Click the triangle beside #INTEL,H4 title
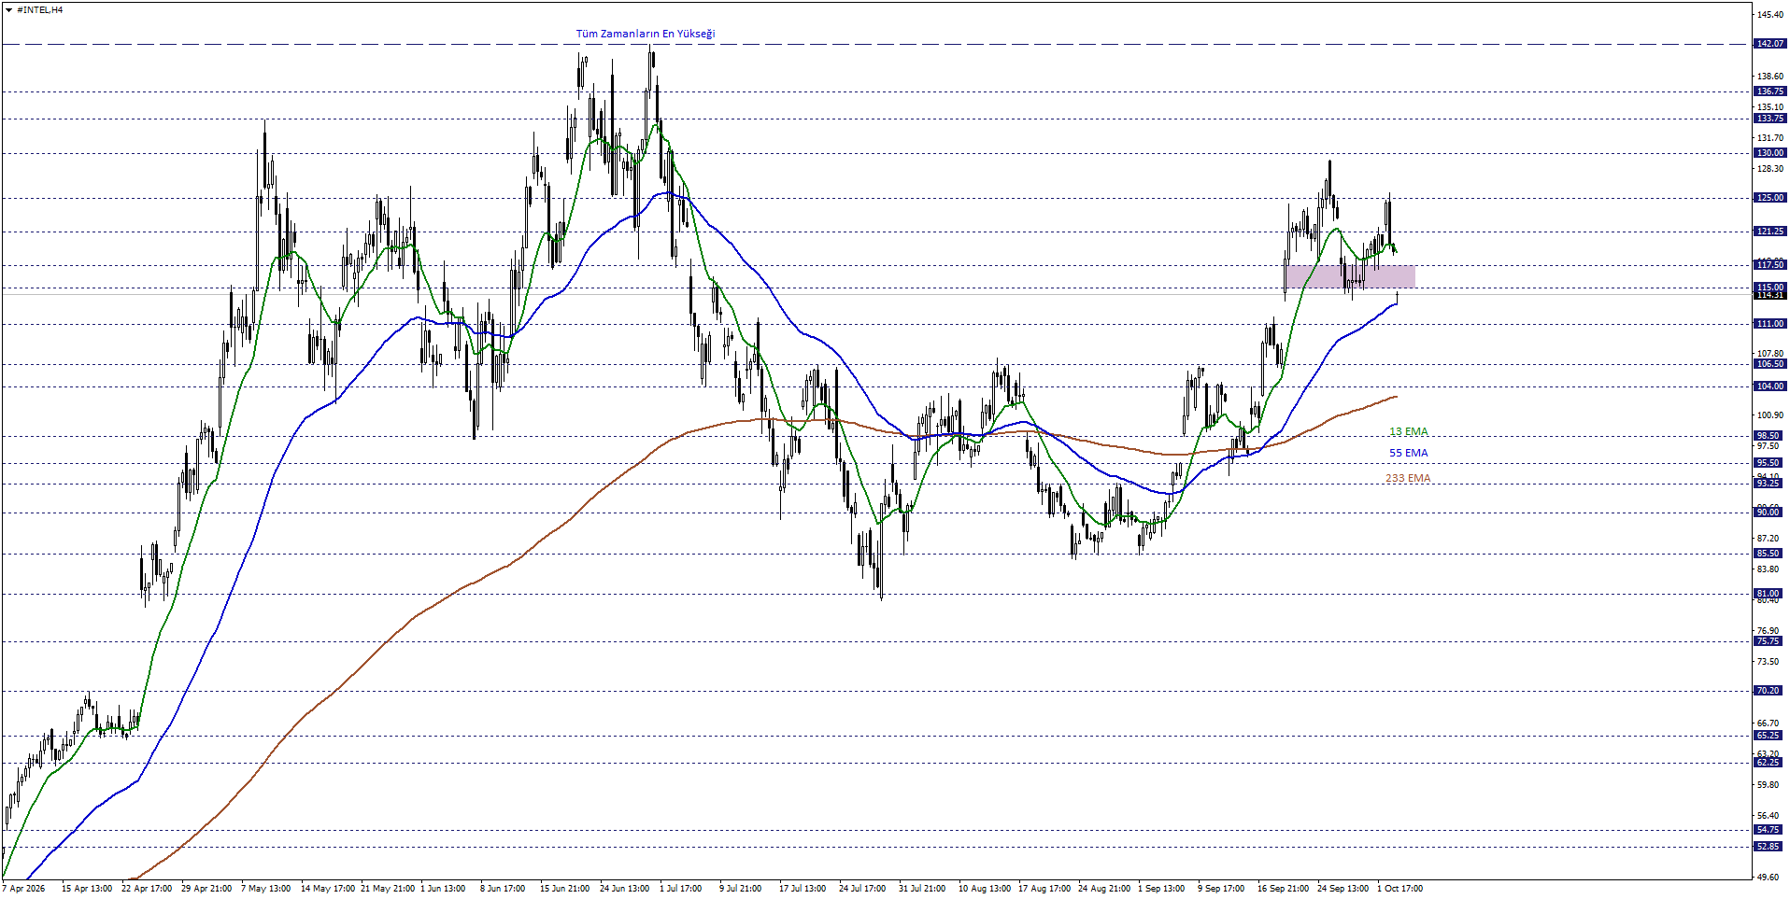This screenshot has height=899, width=1790. (x=8, y=10)
